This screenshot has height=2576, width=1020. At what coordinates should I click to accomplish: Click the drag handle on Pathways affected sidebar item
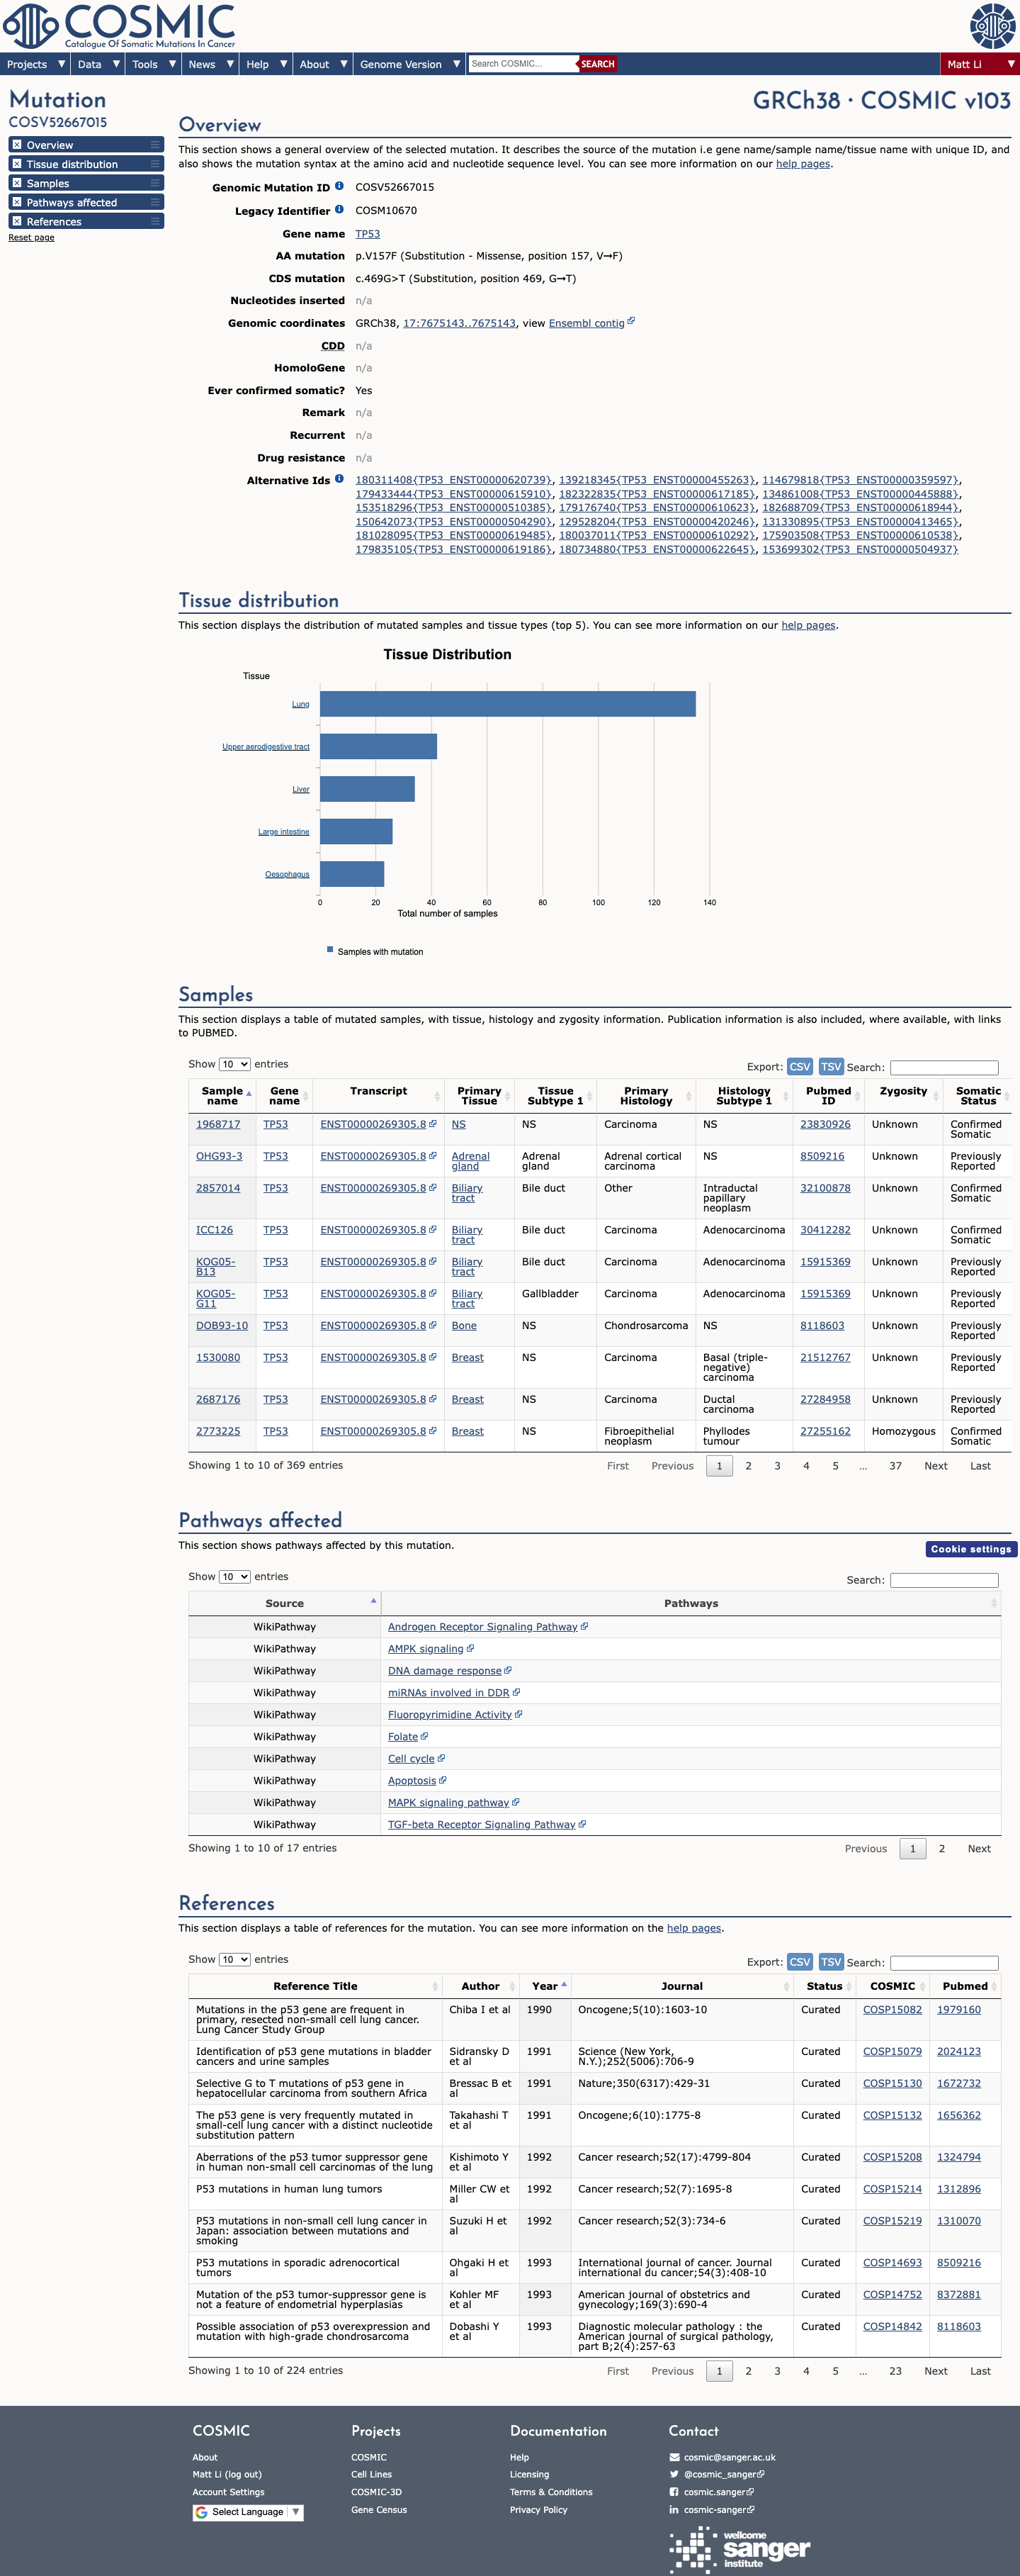point(155,202)
